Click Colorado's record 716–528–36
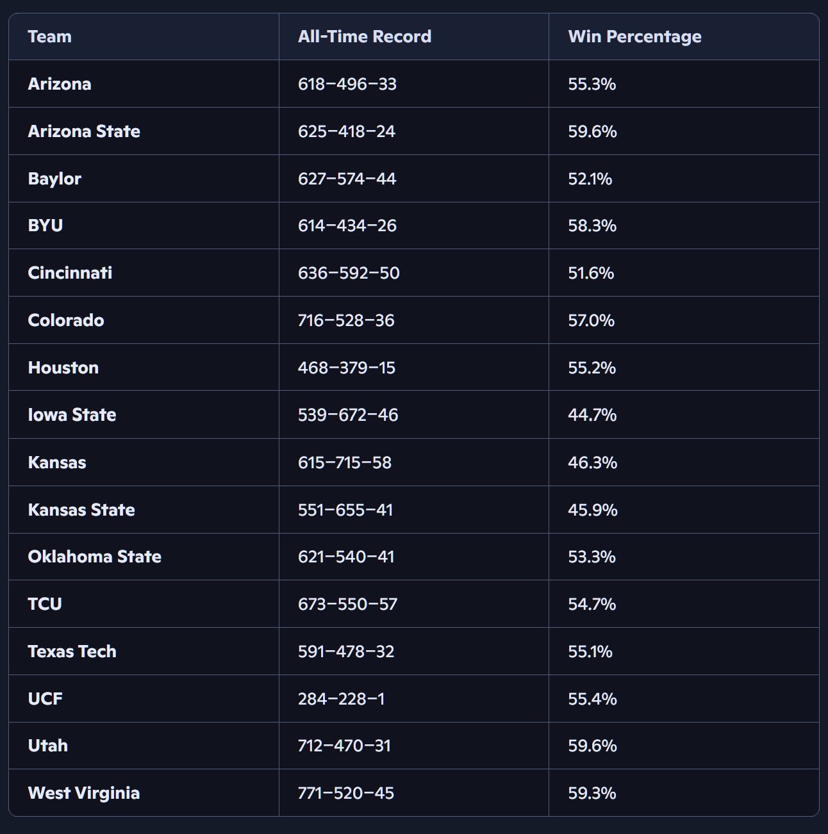828x834 pixels. pos(346,320)
